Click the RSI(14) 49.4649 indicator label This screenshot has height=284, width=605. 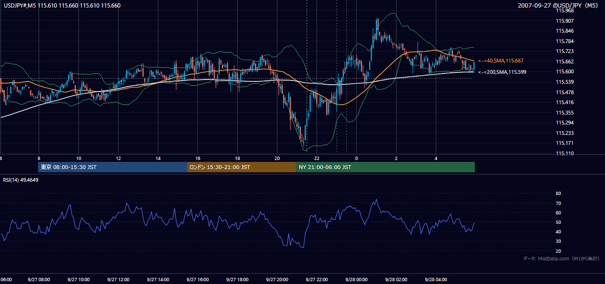pos(21,180)
